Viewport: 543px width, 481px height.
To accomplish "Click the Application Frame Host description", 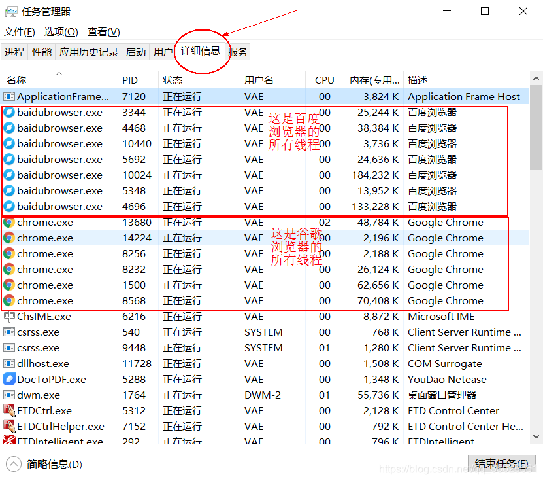I will [x=464, y=96].
